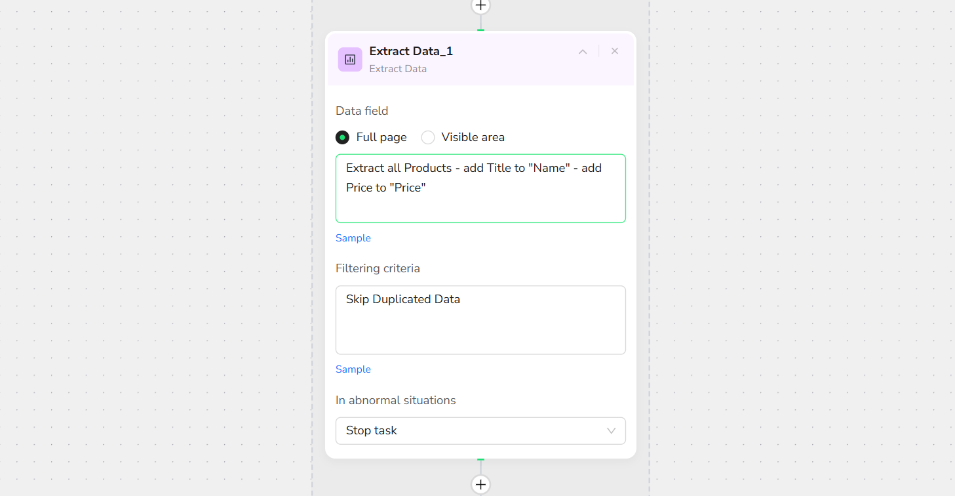
Task: Click the green connector atop the node
Action: pos(480,30)
